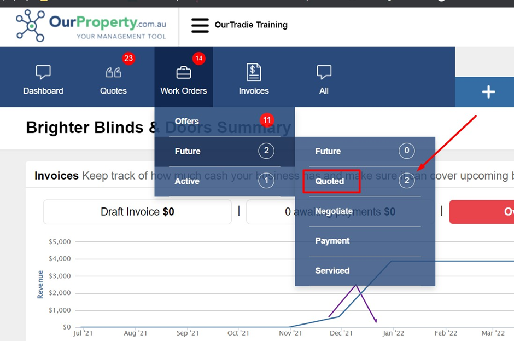
Task: Go to the Invoices tab label
Action: 254,91
